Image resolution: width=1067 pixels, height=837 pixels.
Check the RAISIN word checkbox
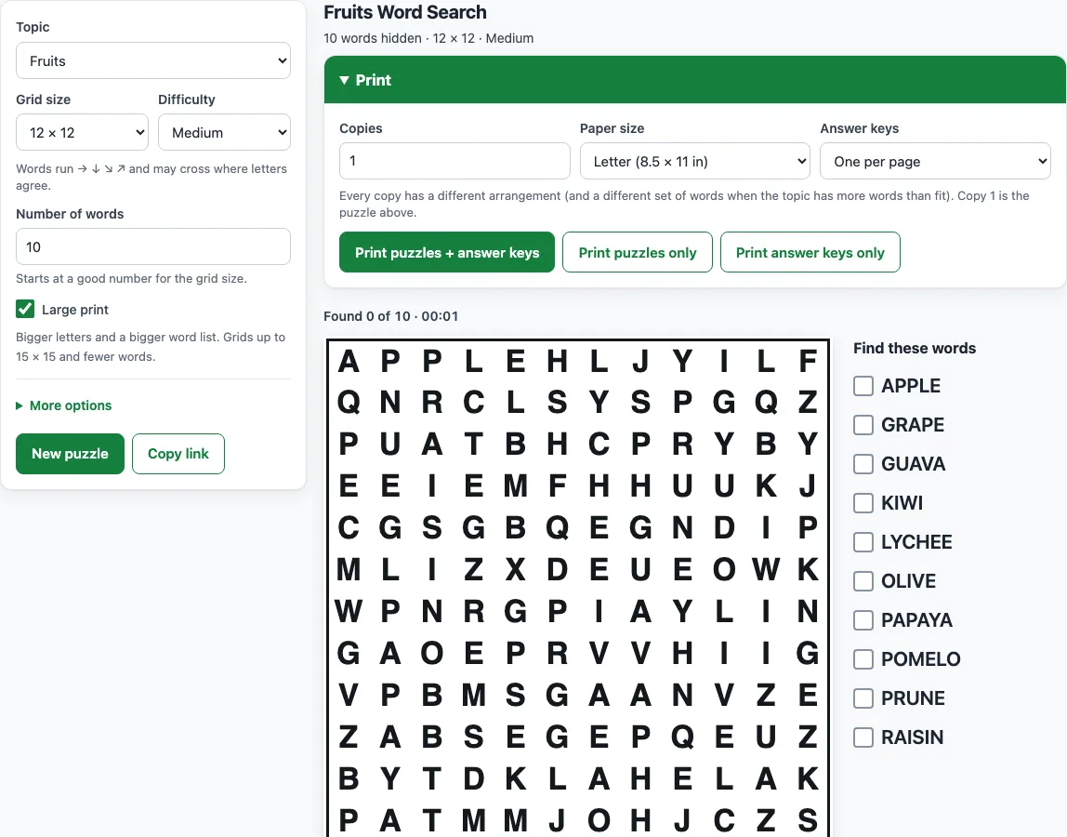[x=863, y=737]
